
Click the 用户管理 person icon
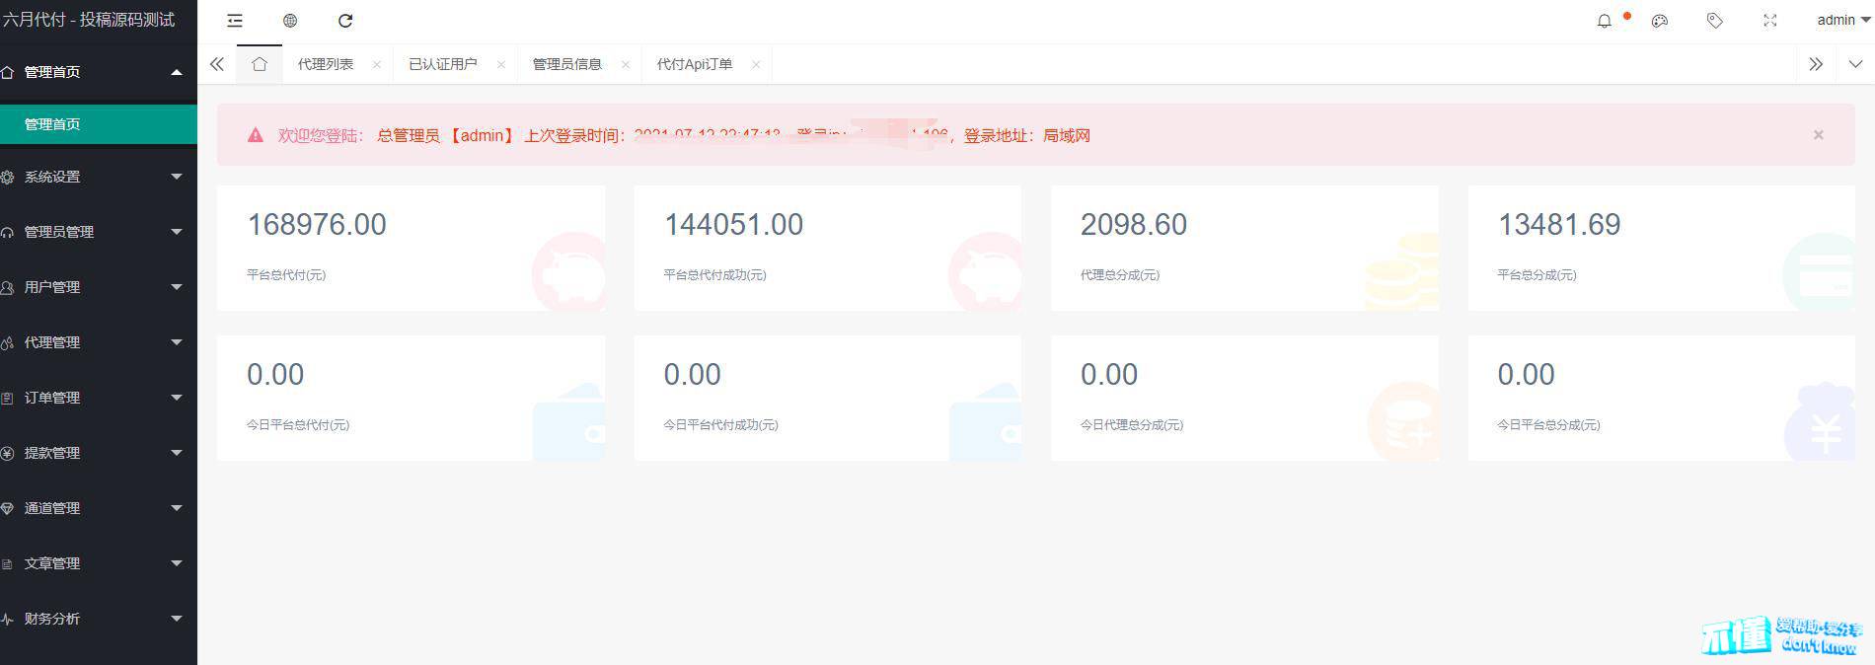point(7,288)
